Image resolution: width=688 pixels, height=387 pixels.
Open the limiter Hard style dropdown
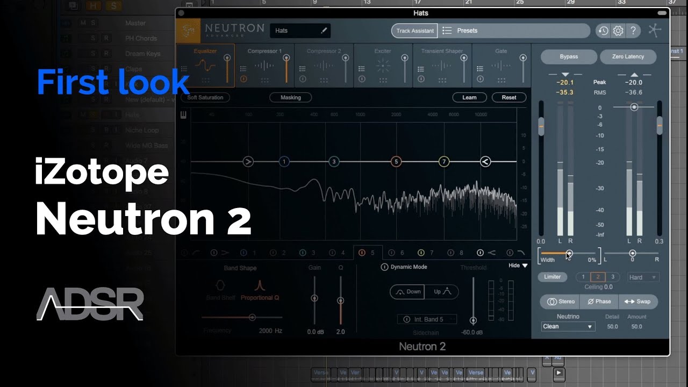coord(643,277)
